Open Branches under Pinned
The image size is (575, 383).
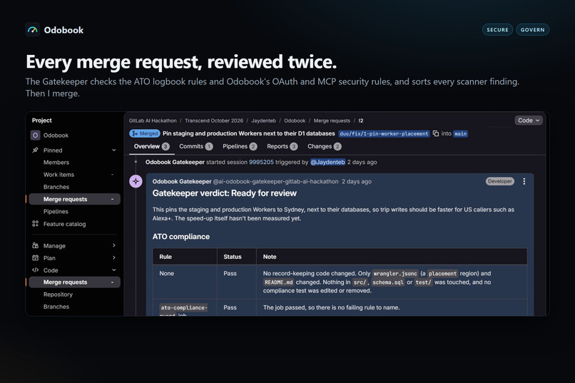(x=56, y=187)
